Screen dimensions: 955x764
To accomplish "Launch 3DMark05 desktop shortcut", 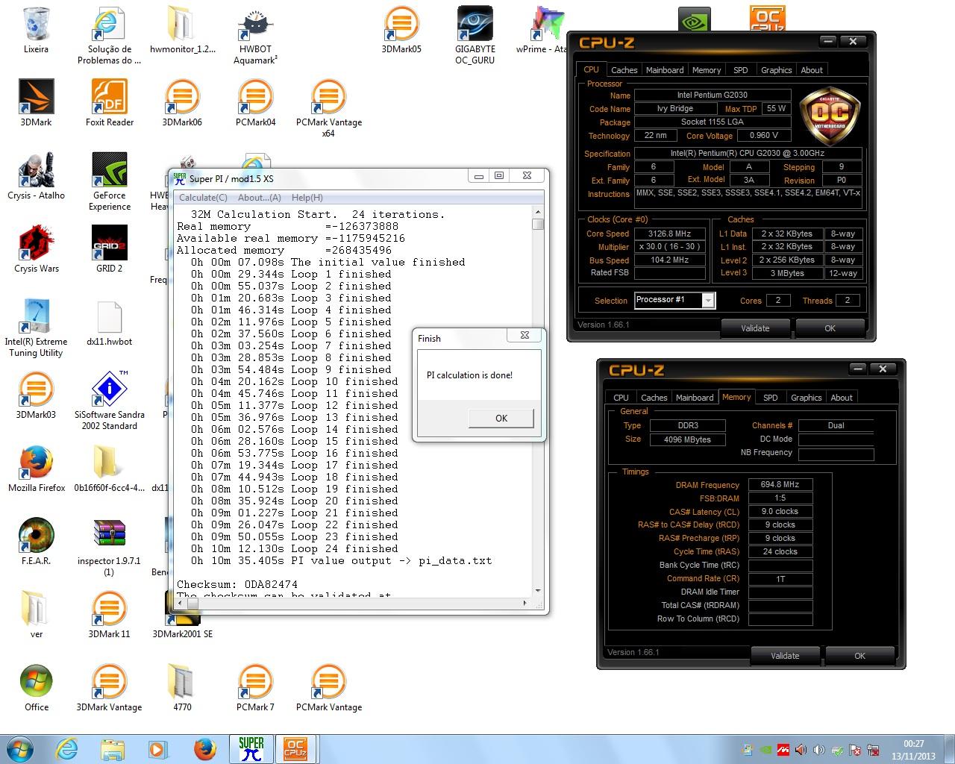I will tap(401, 31).
